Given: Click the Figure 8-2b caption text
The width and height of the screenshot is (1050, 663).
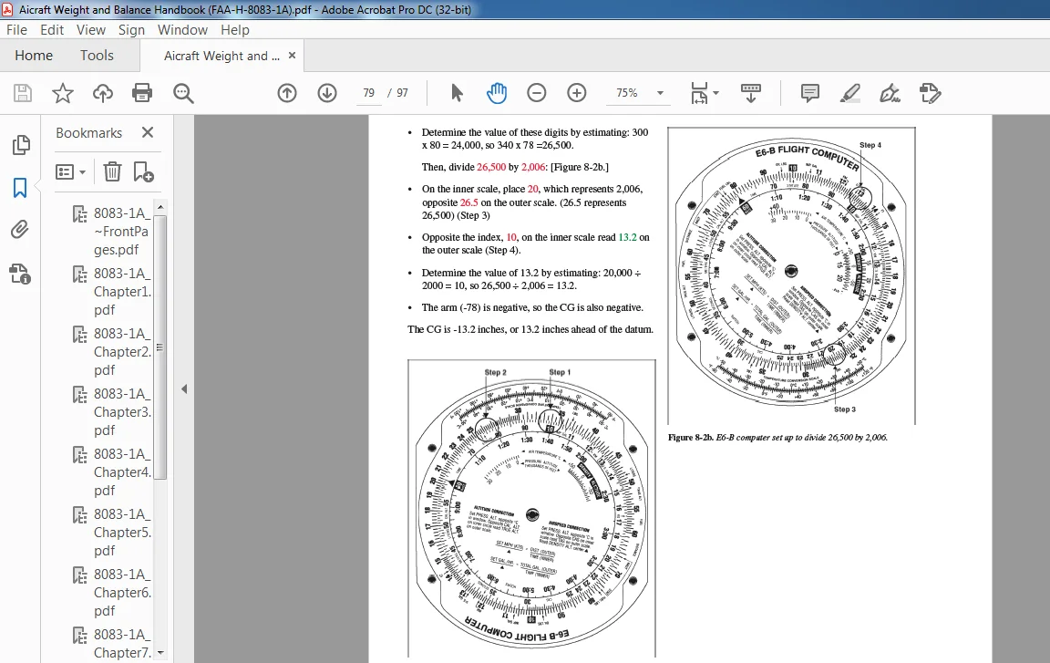Looking at the screenshot, I should coord(777,438).
